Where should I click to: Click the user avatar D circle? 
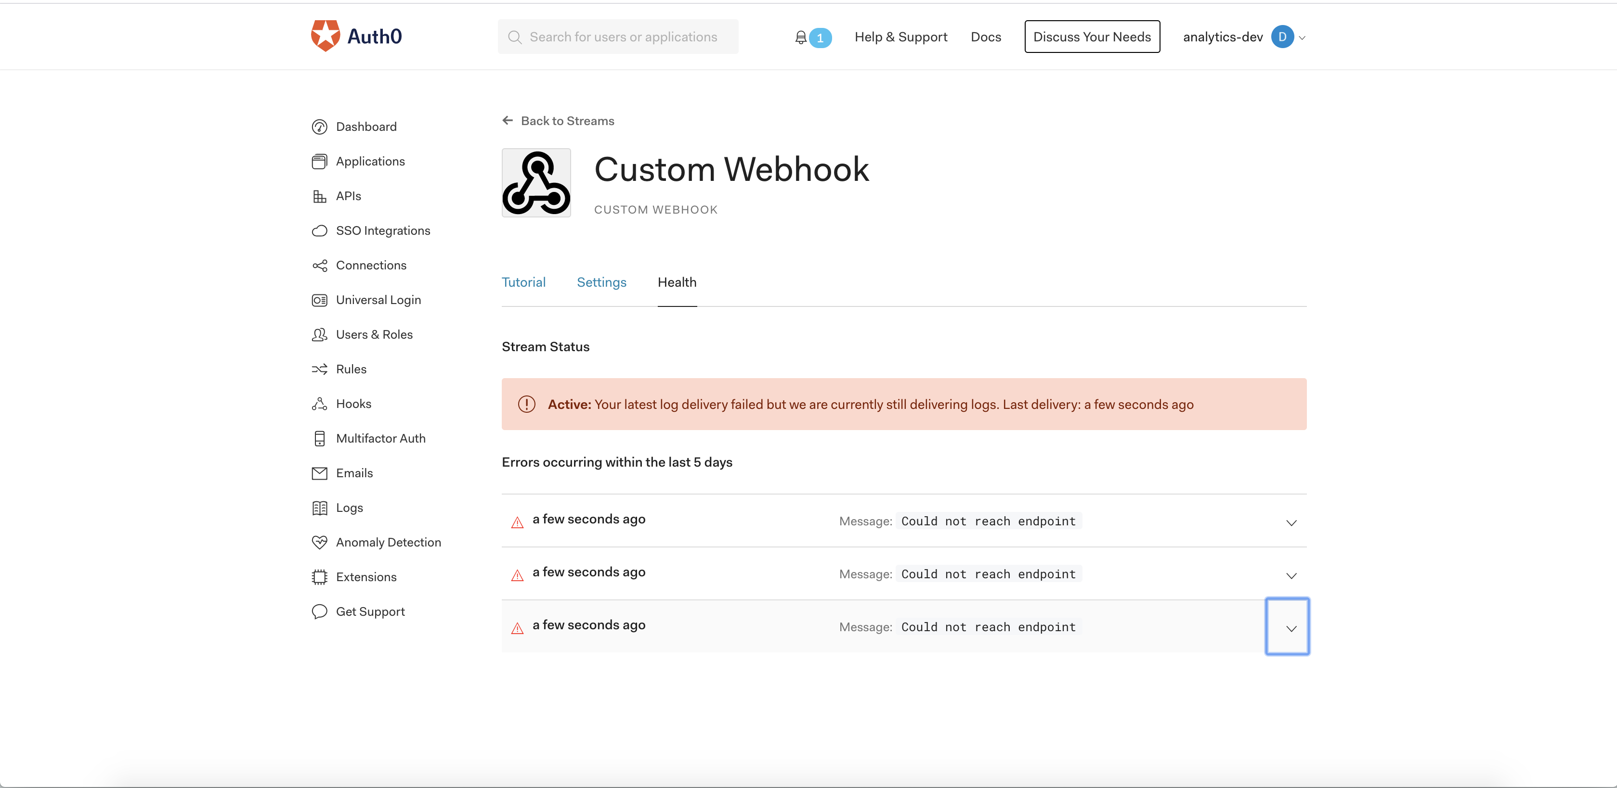(1282, 37)
